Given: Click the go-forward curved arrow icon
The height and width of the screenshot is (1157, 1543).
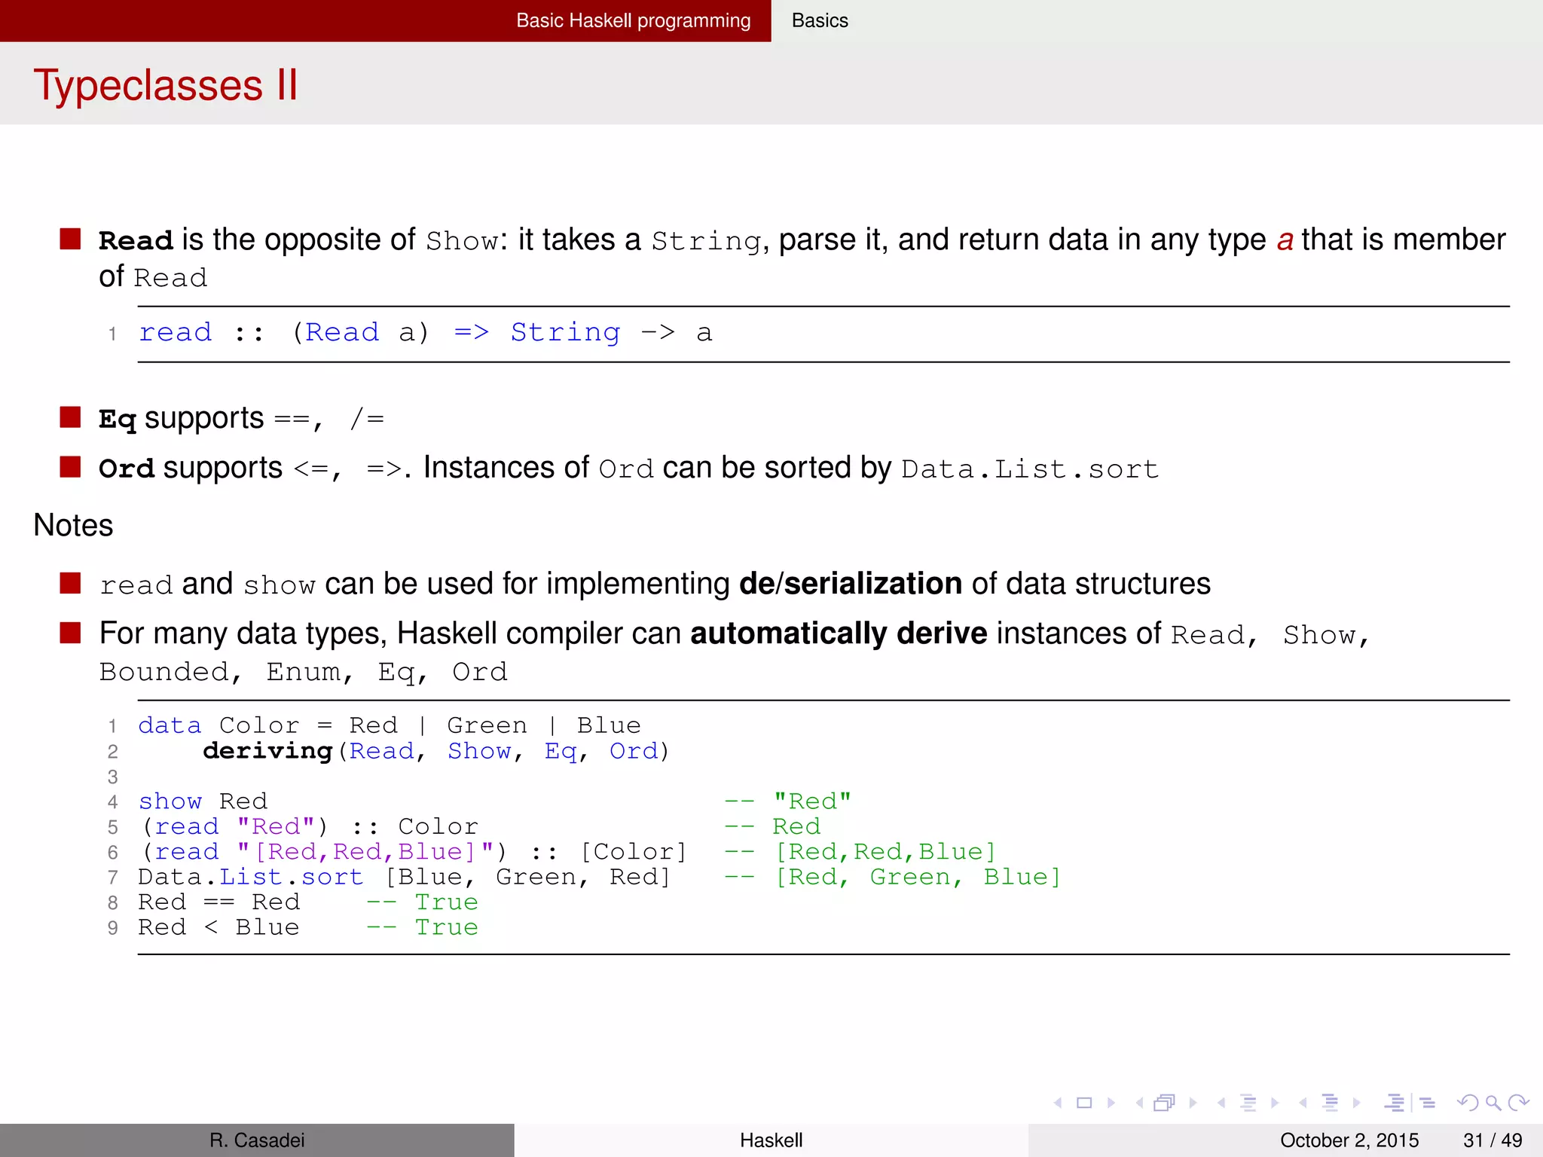Looking at the screenshot, I should click(1519, 1103).
